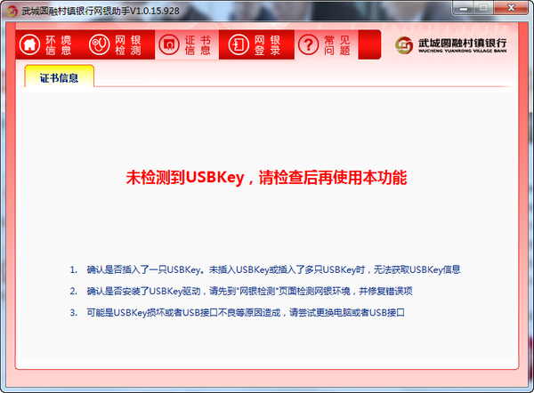Image resolution: width=534 pixels, height=393 pixels.
Task: Click the disabled maximize window button
Action: tap(483, 8)
